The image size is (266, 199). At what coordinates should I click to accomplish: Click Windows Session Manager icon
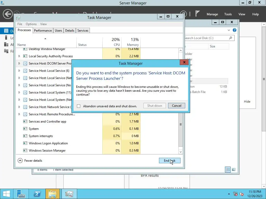tap(25, 151)
